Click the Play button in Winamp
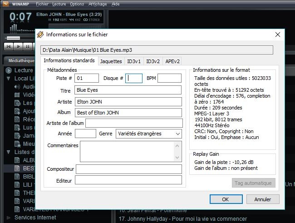295x223 pixels. (x=18, y=46)
